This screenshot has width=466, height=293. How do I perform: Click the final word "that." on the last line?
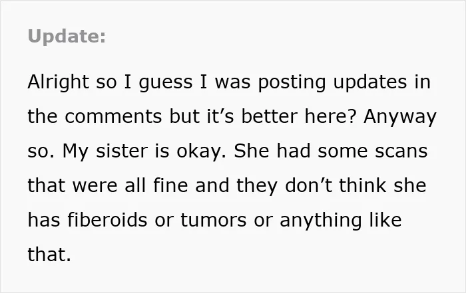pyautogui.click(x=49, y=254)
